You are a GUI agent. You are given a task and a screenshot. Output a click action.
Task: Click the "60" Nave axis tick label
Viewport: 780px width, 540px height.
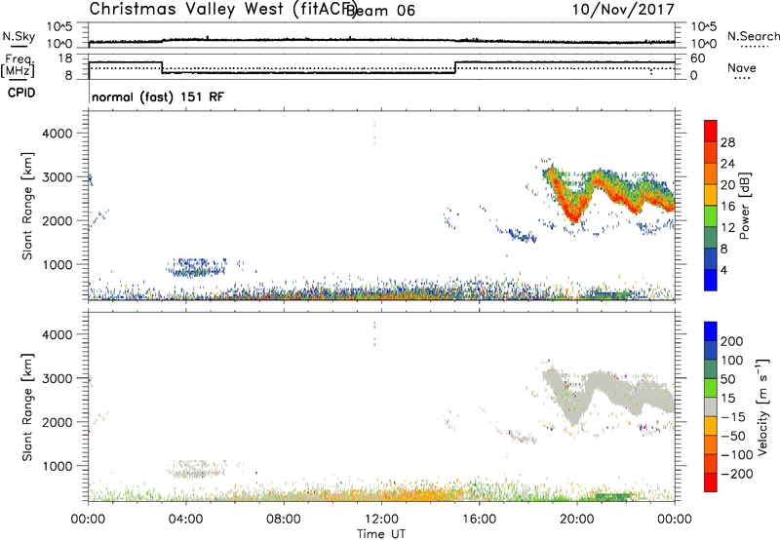[698, 58]
